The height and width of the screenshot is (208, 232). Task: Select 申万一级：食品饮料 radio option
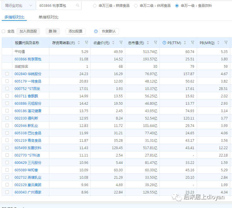click(177, 6)
